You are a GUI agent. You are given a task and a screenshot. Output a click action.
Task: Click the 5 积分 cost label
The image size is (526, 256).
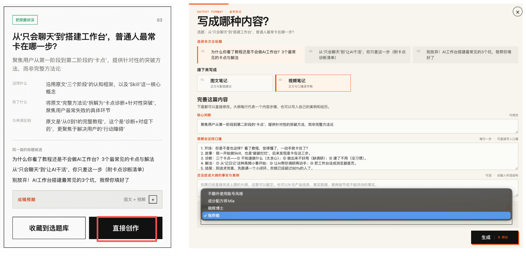coord(503,237)
